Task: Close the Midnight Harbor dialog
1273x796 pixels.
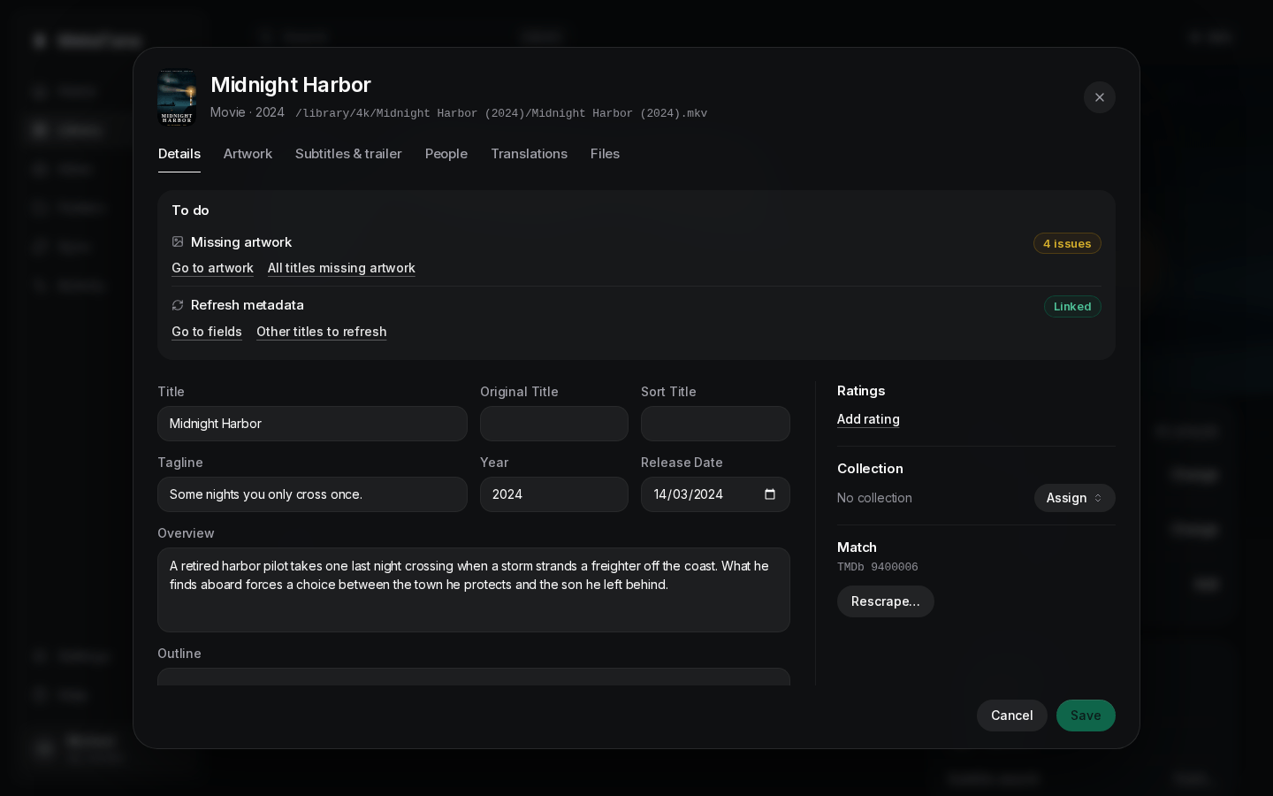Action: (x=1099, y=97)
